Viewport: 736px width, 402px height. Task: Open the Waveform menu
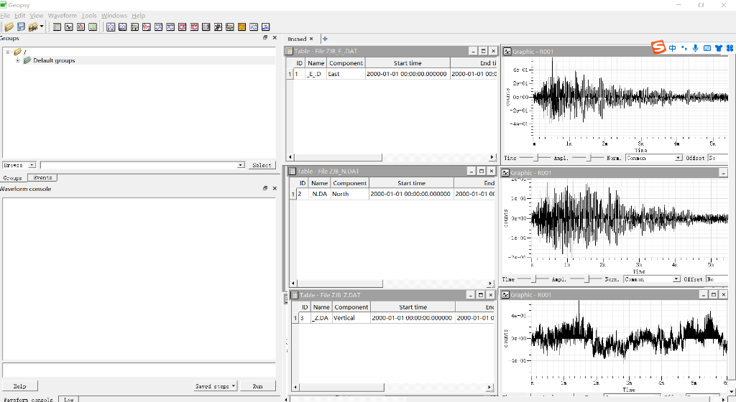tap(62, 16)
